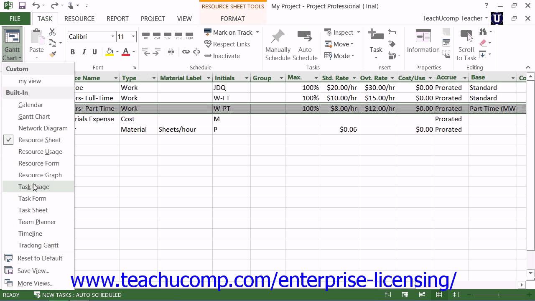Screen dimensions: 535x301
Task: Toggle Underline formatting
Action: pos(94,52)
